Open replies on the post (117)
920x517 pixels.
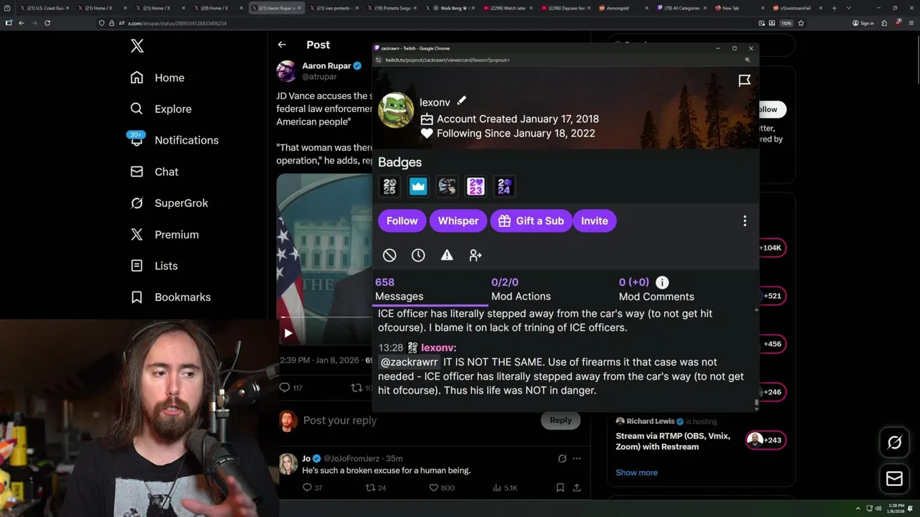[291, 388]
